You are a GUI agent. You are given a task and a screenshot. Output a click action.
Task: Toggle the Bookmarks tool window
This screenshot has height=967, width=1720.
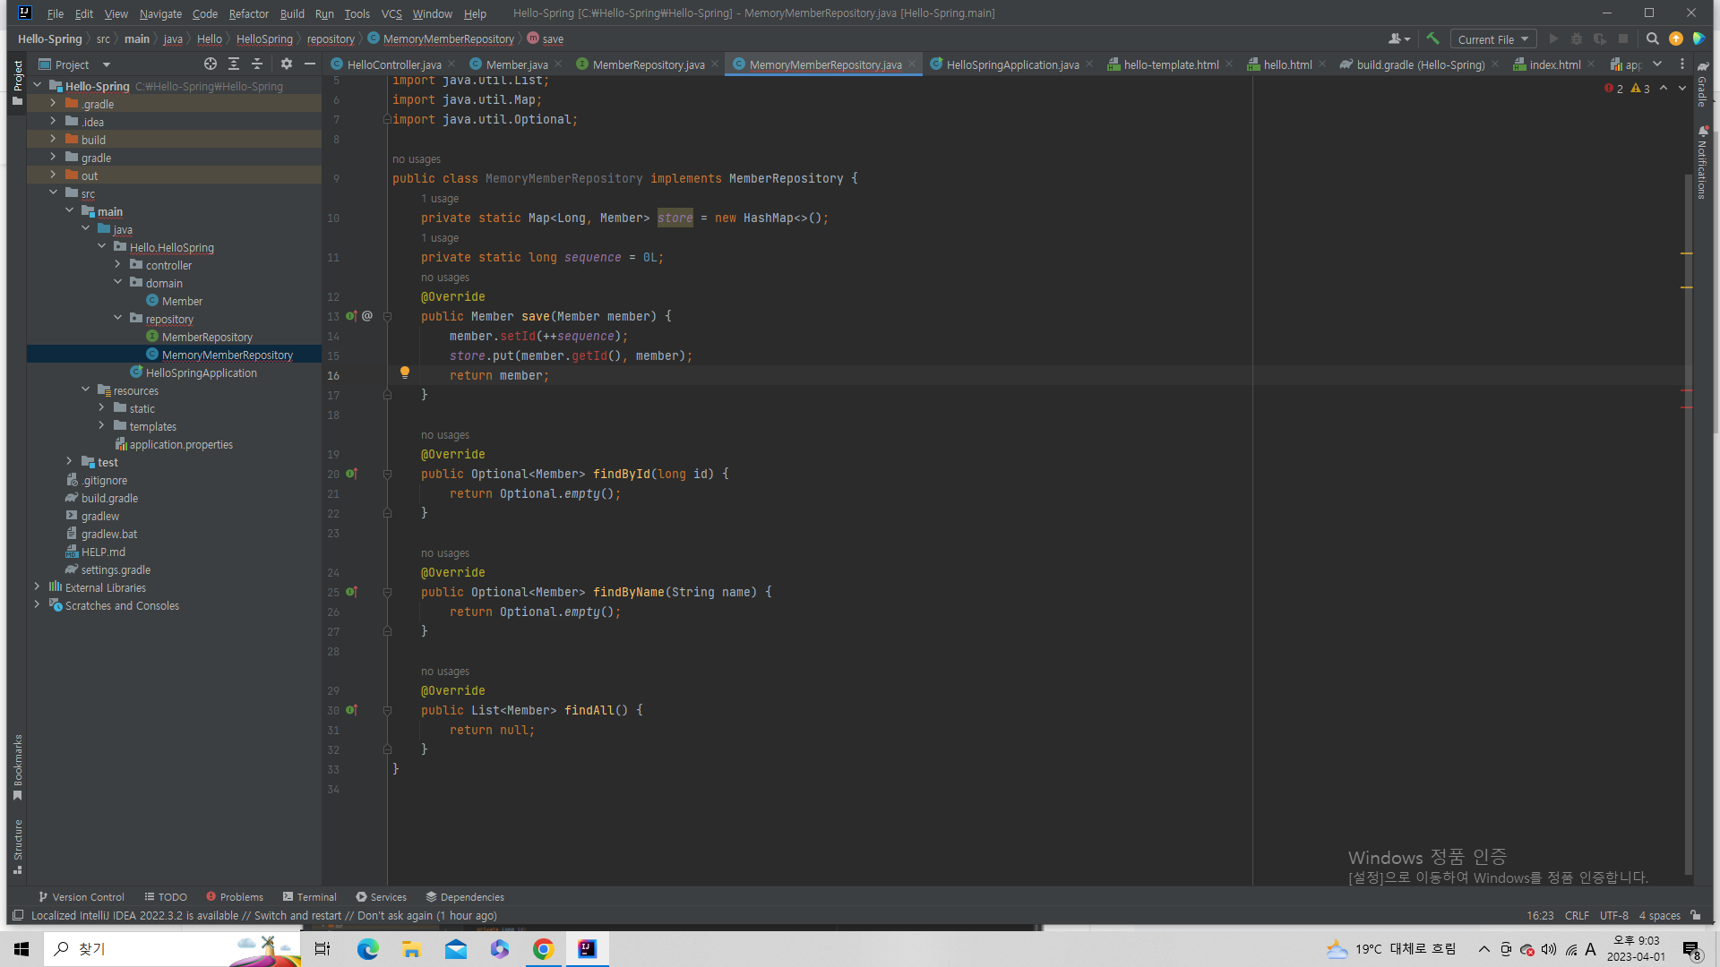(x=17, y=767)
